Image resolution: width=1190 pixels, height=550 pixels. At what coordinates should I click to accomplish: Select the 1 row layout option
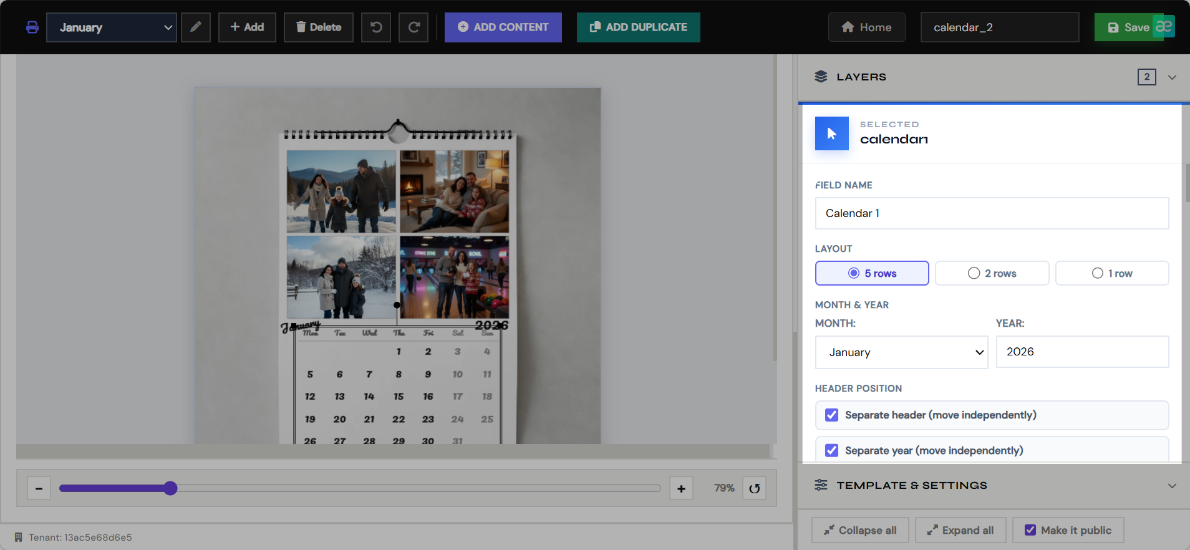[x=1112, y=273]
